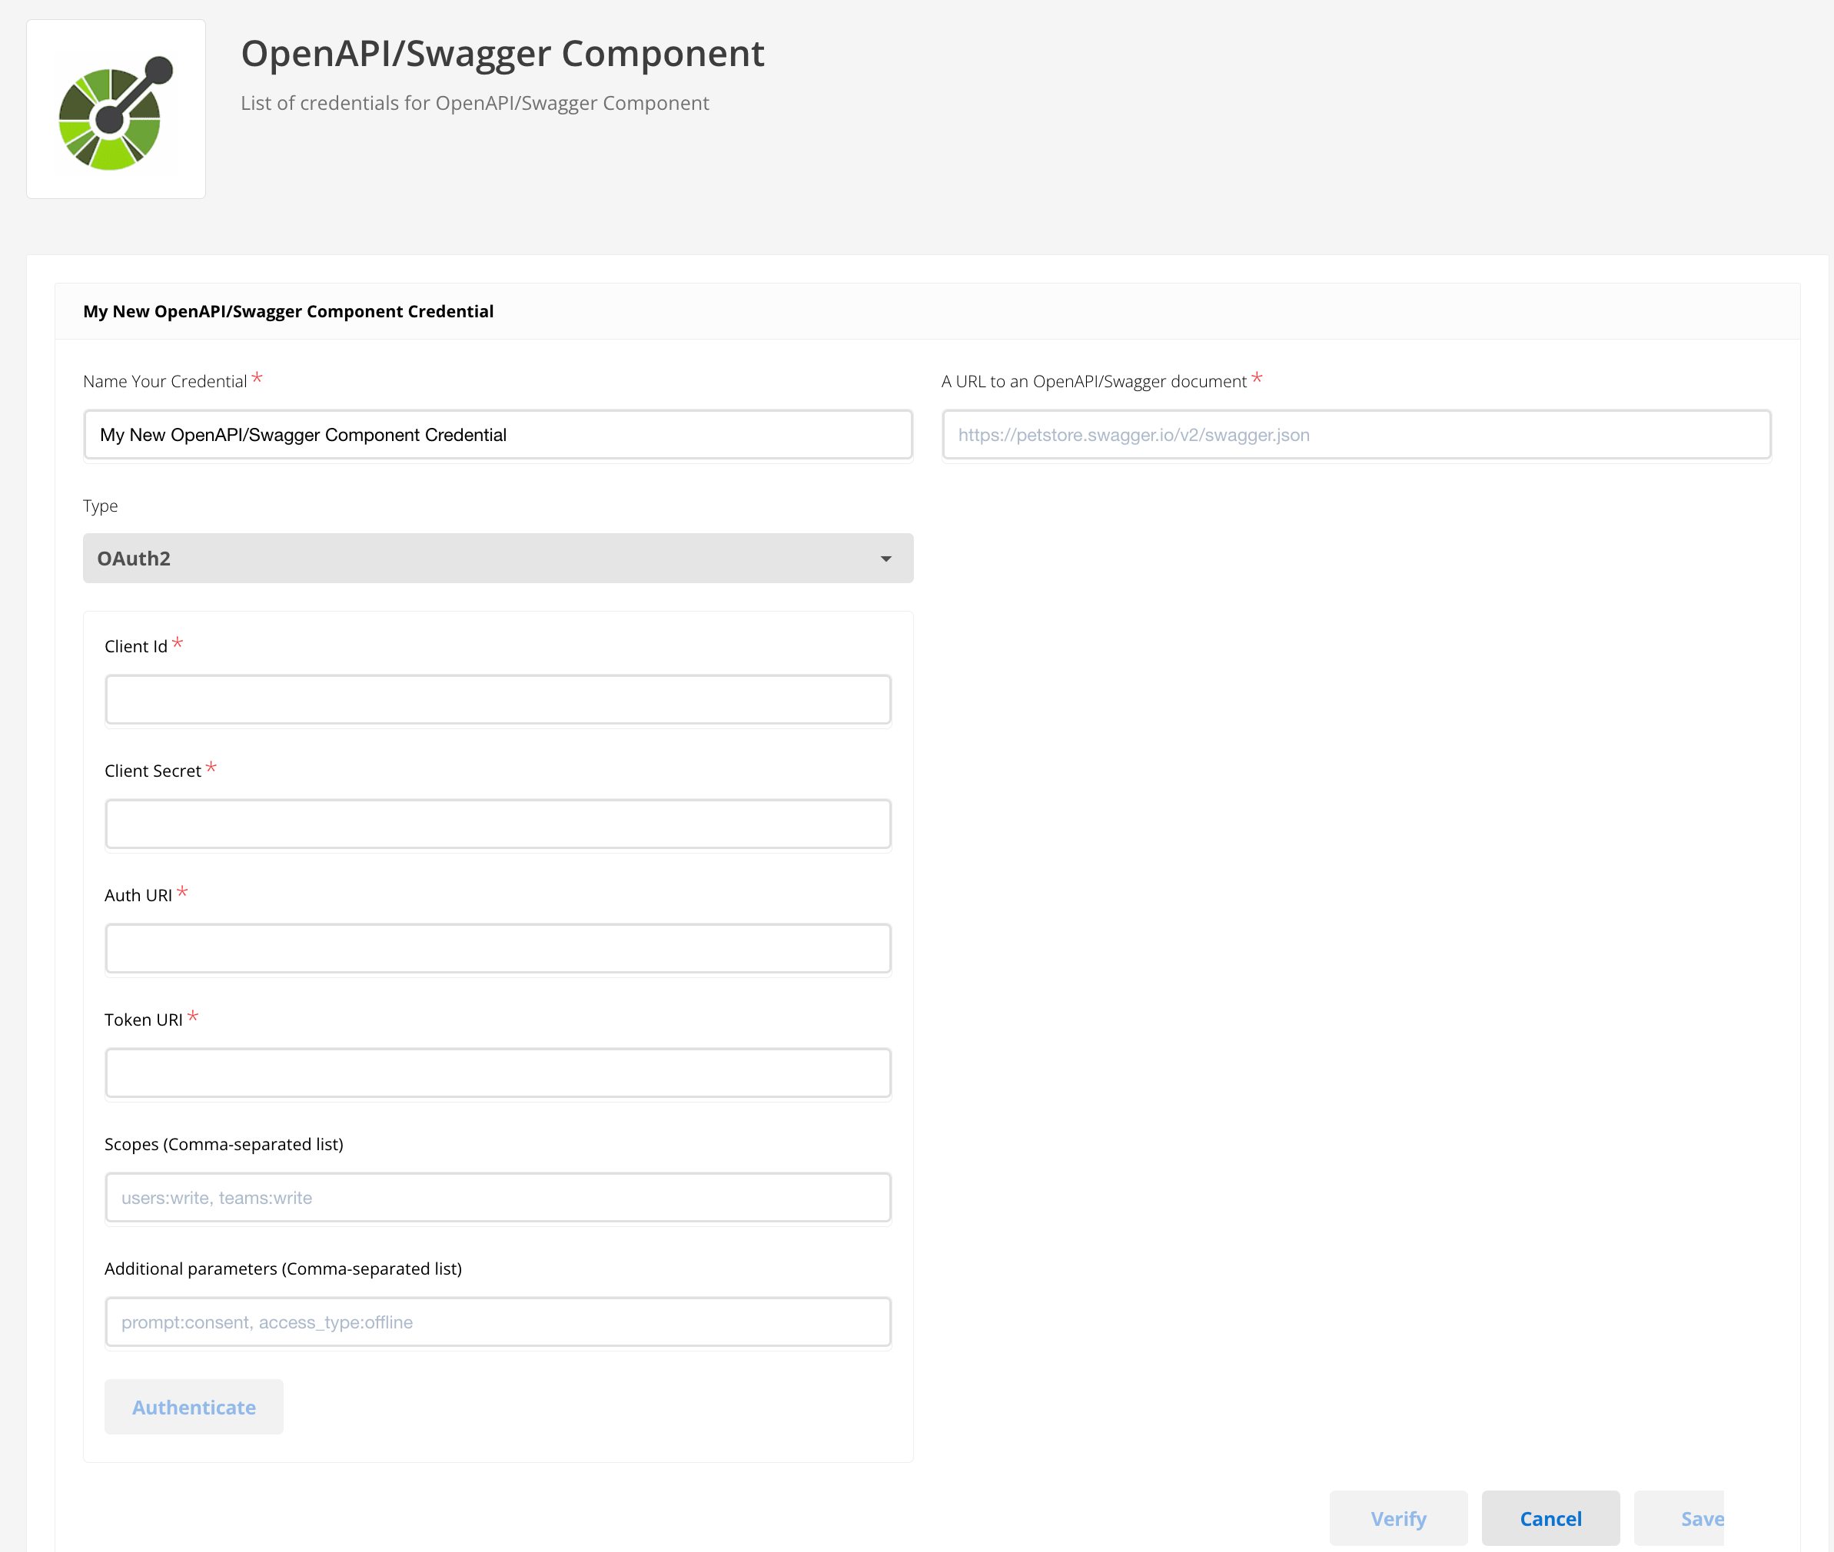Focus the Client Secret input
The width and height of the screenshot is (1834, 1552).
[498, 824]
